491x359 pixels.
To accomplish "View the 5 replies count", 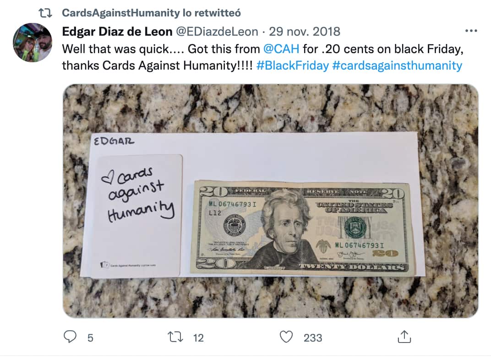I will tap(90, 338).
